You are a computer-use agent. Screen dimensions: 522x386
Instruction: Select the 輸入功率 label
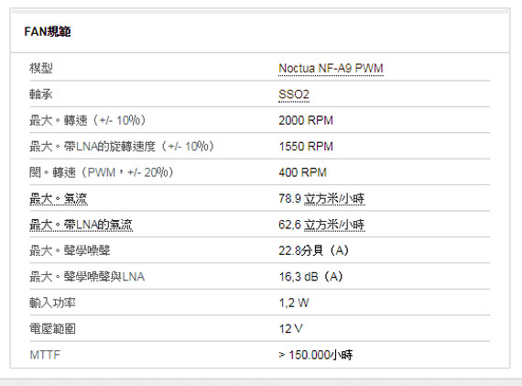[x=52, y=303]
